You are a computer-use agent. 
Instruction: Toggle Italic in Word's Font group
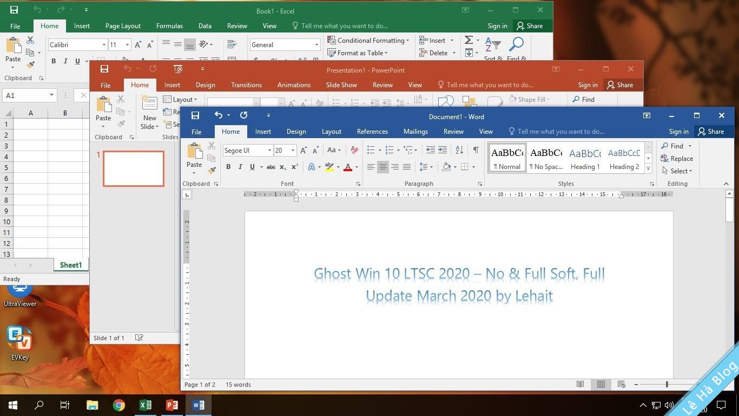[x=240, y=167]
